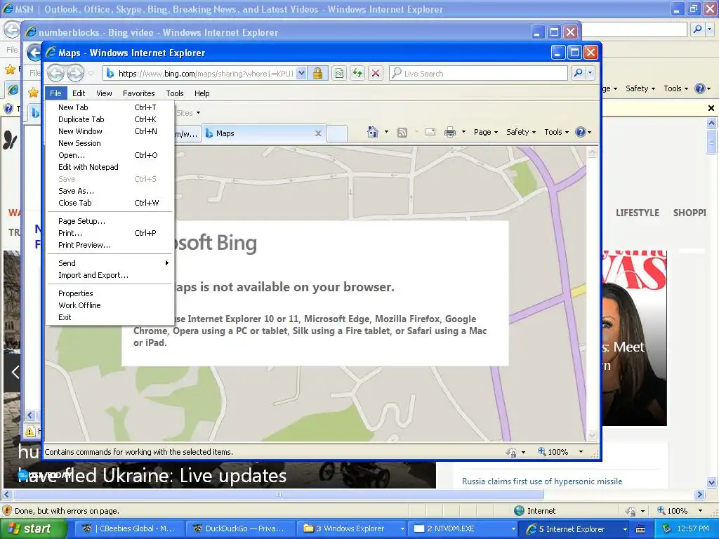Select New Window from File menu

tap(110, 131)
